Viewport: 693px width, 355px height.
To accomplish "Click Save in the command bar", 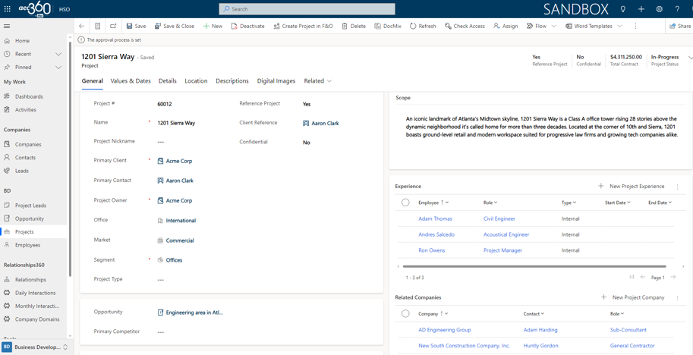I will click(136, 26).
